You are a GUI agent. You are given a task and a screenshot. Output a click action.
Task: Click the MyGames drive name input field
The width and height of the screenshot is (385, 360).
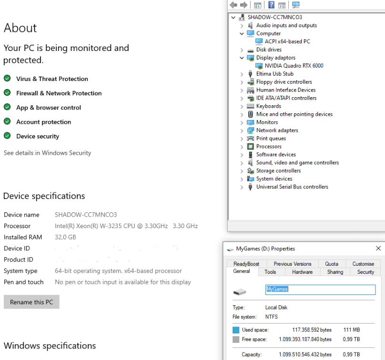coord(320,290)
